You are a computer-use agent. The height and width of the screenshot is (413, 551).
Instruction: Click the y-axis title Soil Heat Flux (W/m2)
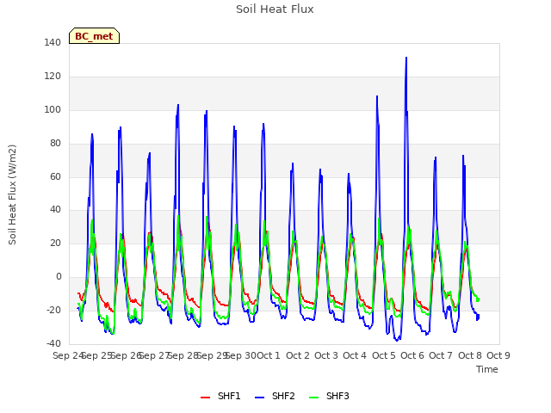[x=12, y=194]
